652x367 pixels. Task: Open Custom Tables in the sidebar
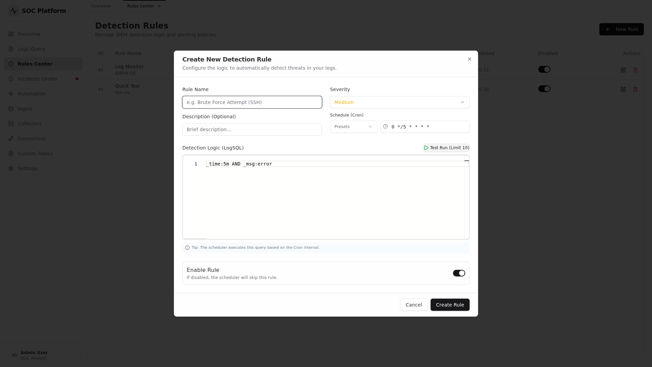(35, 154)
